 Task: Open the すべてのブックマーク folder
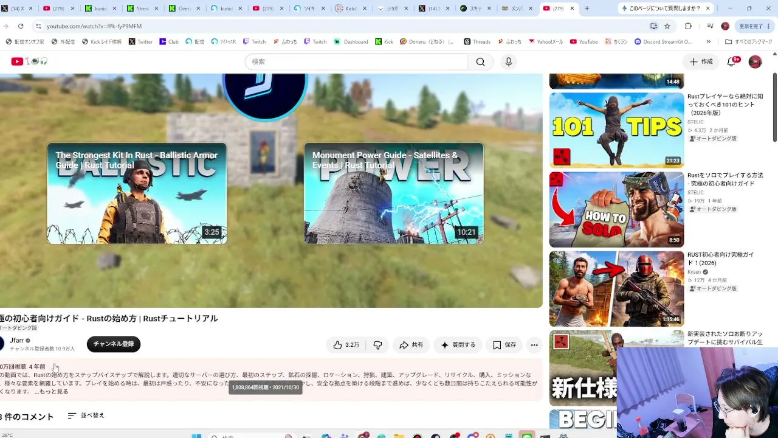click(x=748, y=42)
